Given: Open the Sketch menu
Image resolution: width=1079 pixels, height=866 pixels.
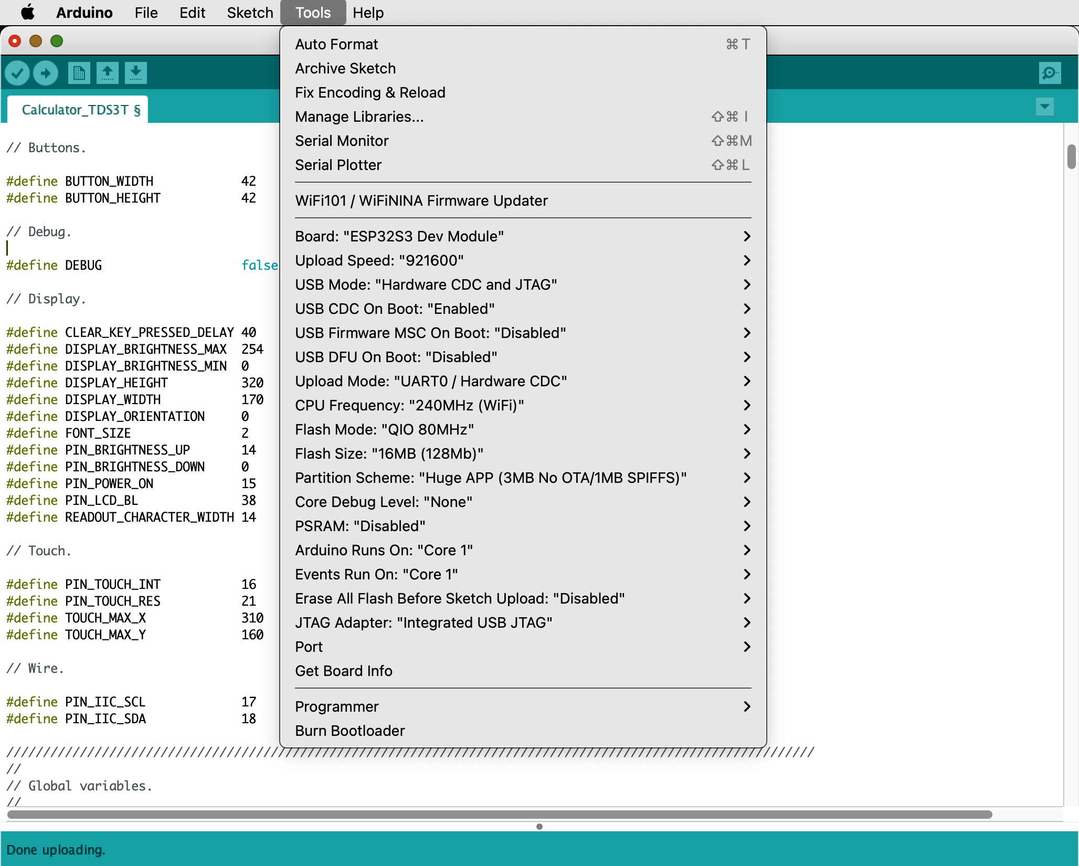Looking at the screenshot, I should [x=250, y=13].
